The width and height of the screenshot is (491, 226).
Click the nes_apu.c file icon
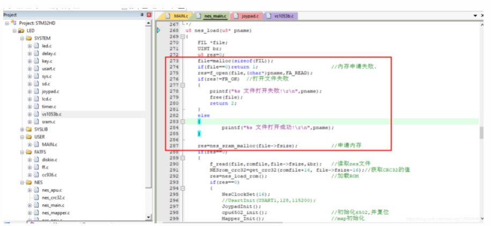[x=36, y=190]
